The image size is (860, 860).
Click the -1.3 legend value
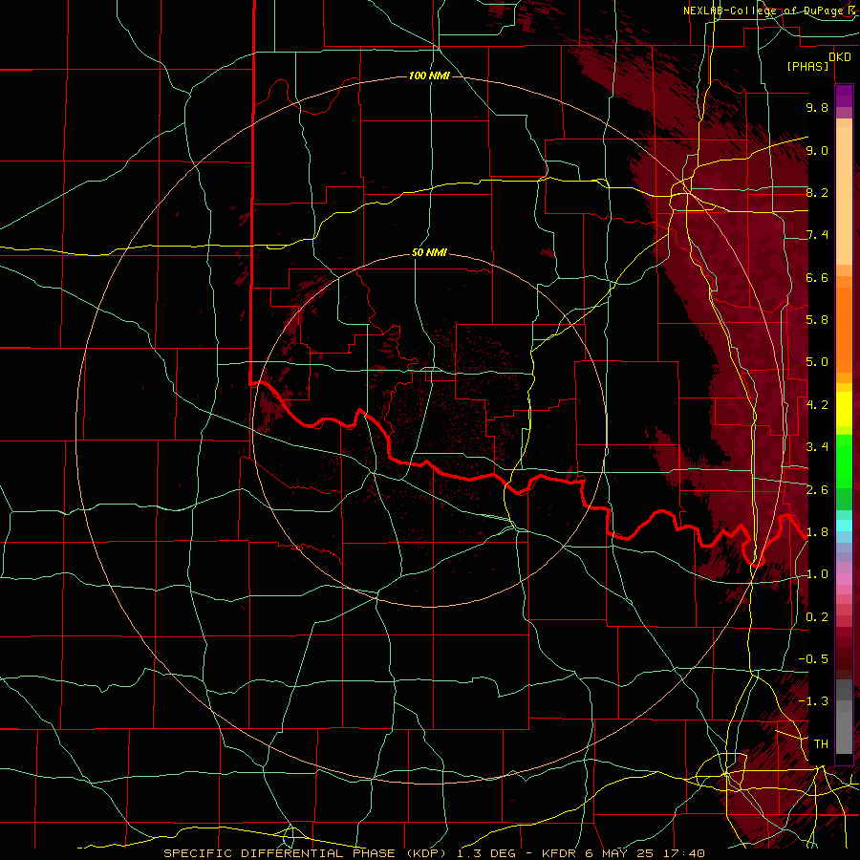pos(813,701)
